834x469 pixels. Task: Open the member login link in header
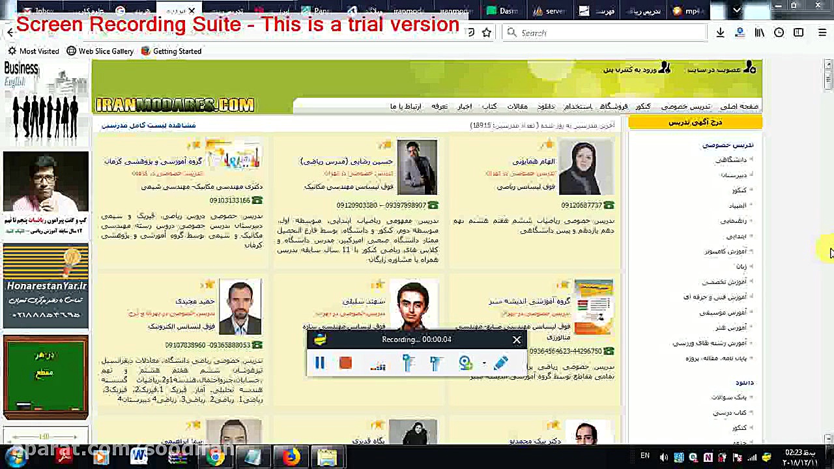pos(637,68)
